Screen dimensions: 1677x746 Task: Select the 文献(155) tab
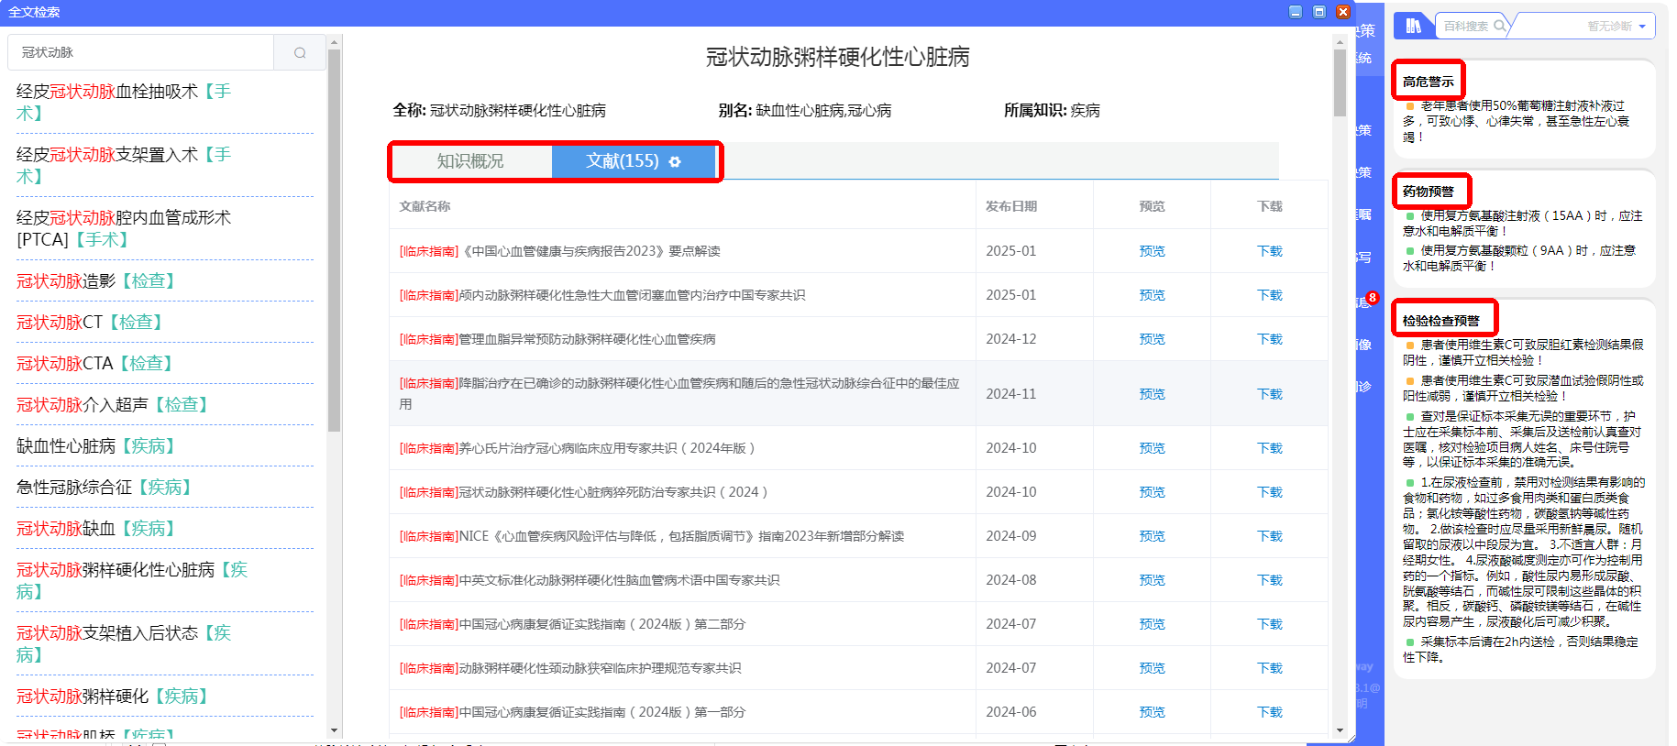coord(622,161)
